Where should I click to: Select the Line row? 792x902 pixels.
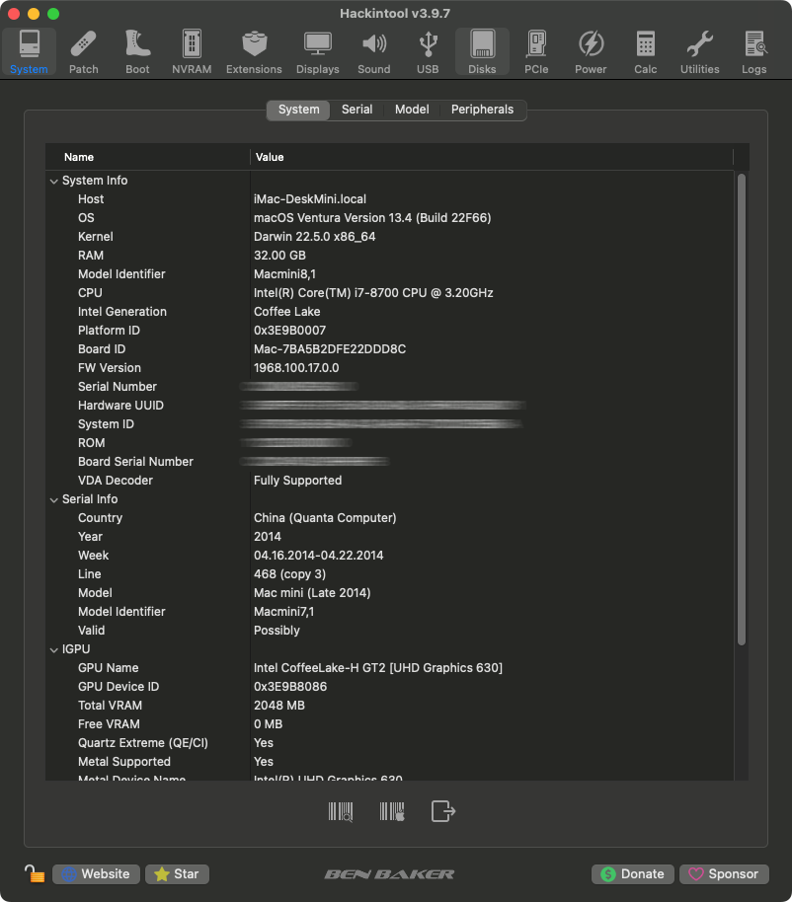390,574
